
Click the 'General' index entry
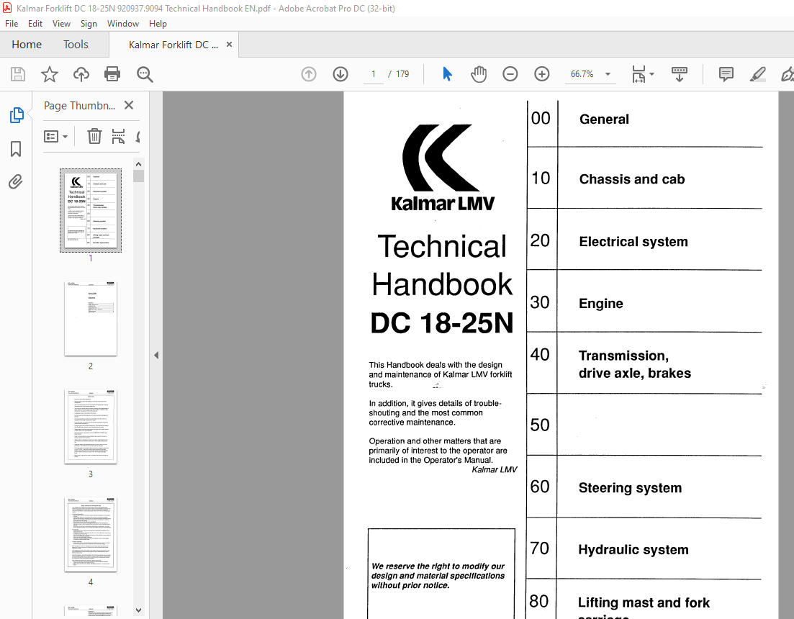604,119
